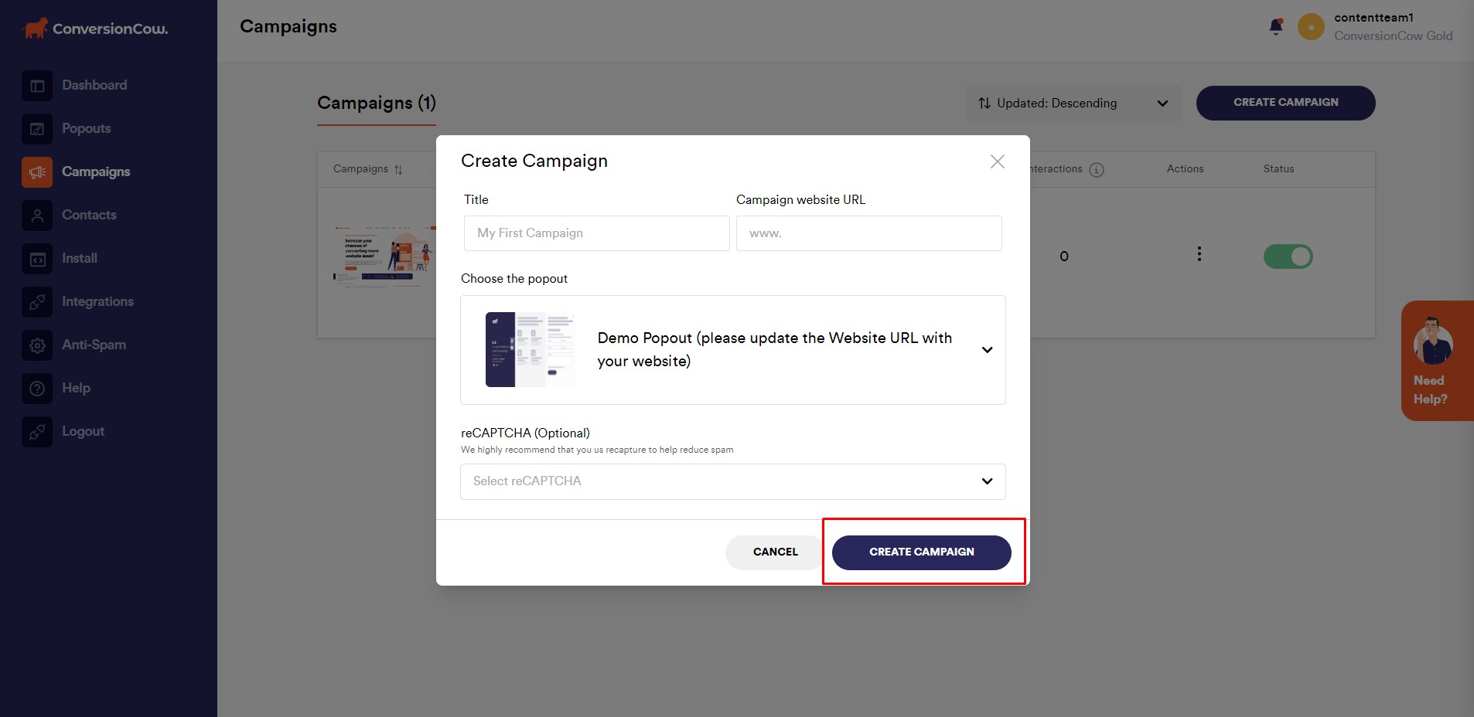Select the Campaigns (1) tab heading

[x=377, y=103]
